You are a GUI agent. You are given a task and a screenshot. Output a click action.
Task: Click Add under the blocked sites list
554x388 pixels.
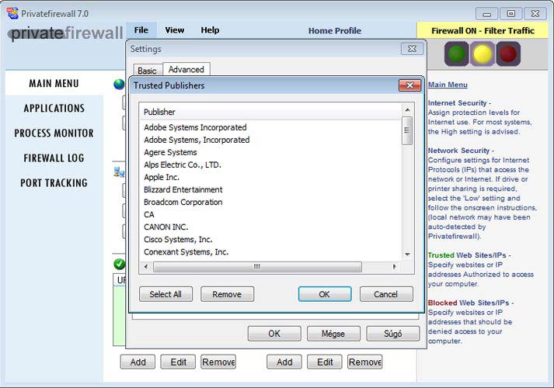tap(284, 362)
